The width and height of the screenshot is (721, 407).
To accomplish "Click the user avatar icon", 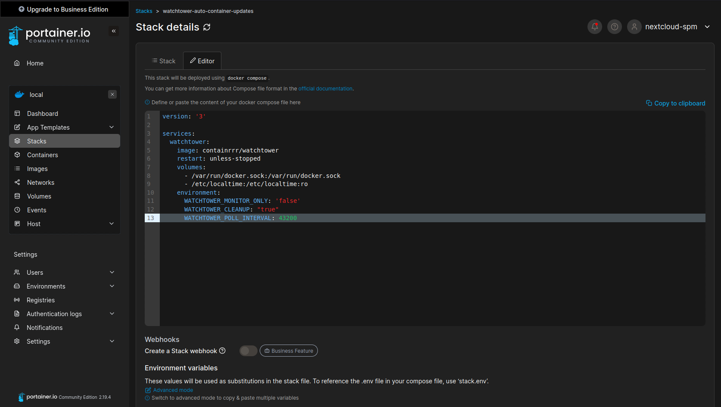I will point(634,27).
